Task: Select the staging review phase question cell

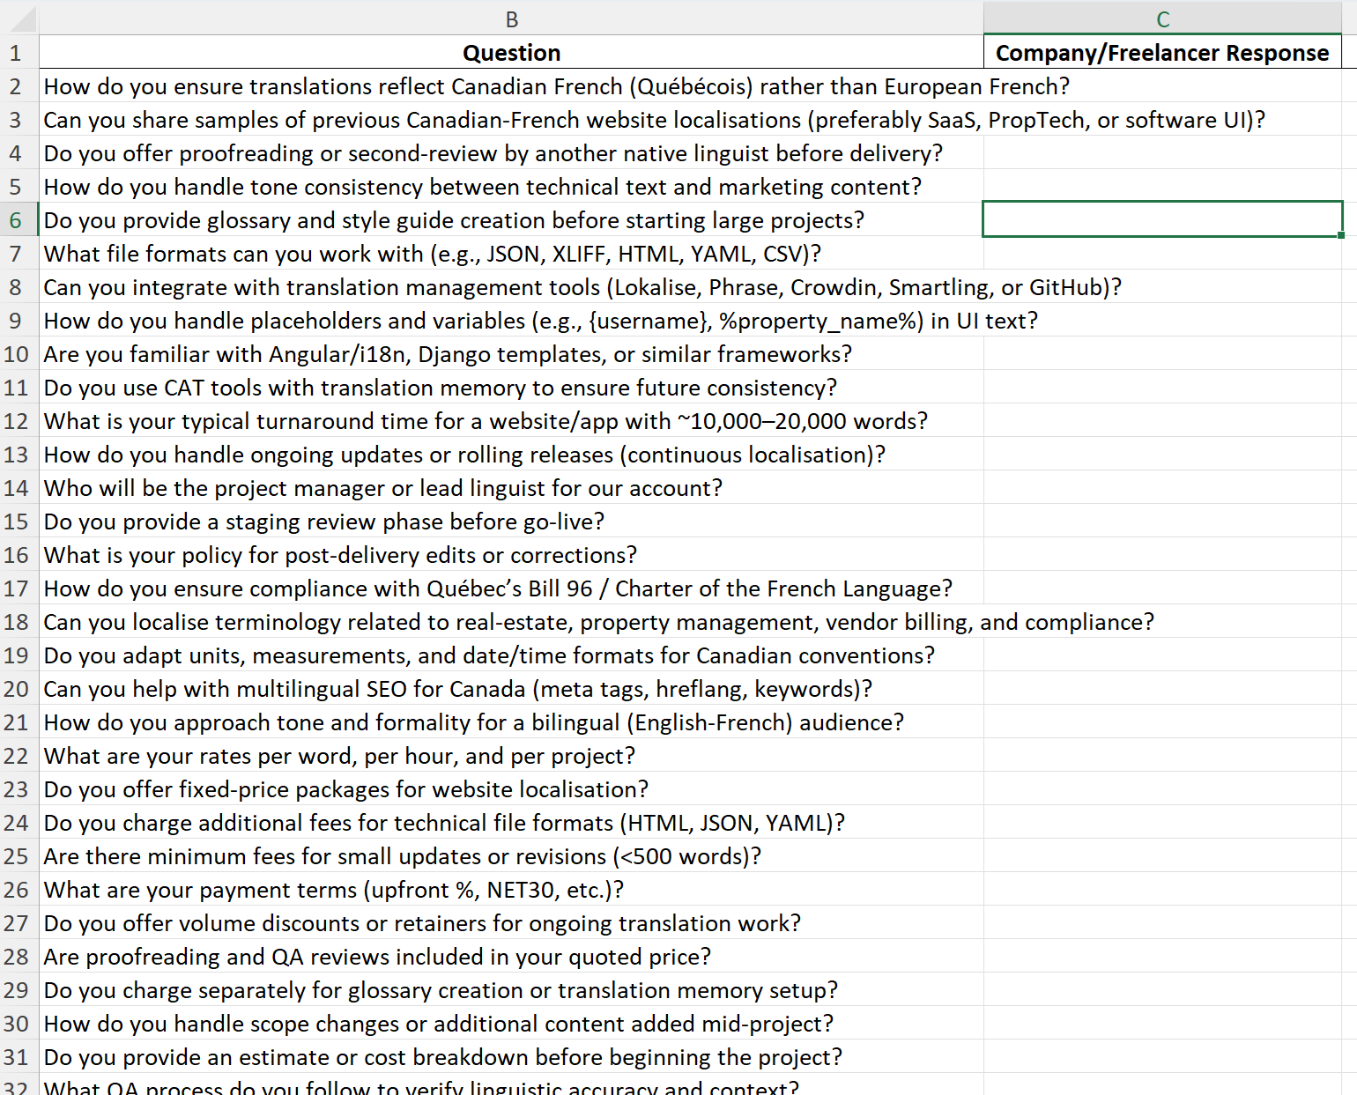Action: 511,521
